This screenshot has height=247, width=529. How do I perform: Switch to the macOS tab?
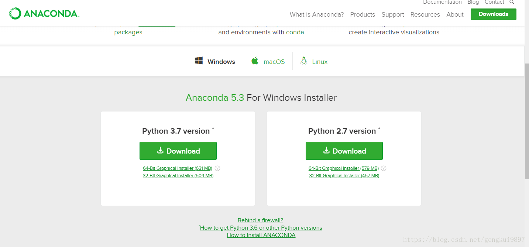[268, 61]
